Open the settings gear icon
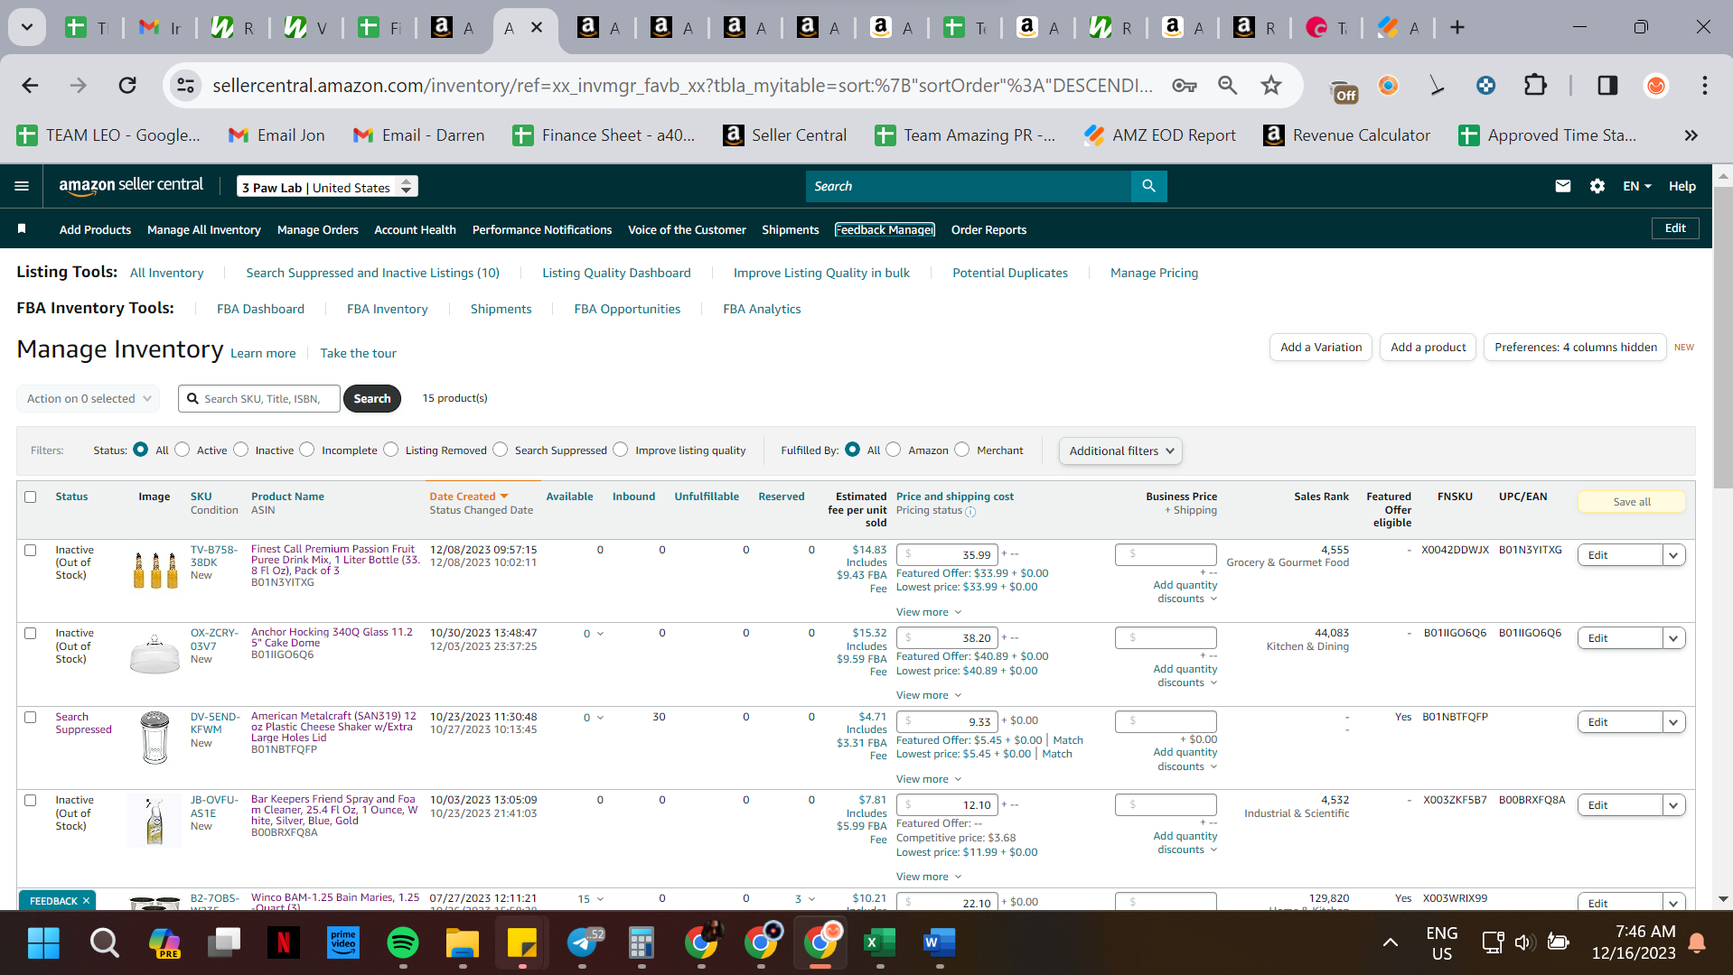The image size is (1733, 975). (x=1597, y=186)
